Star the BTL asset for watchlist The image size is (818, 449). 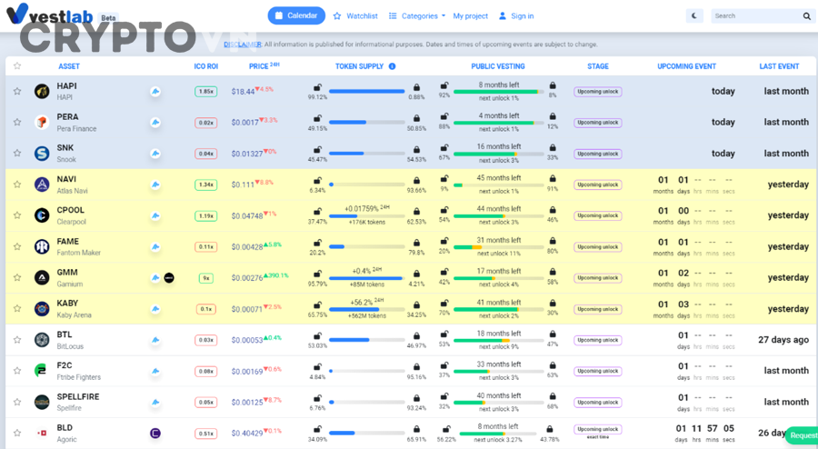coord(17,340)
